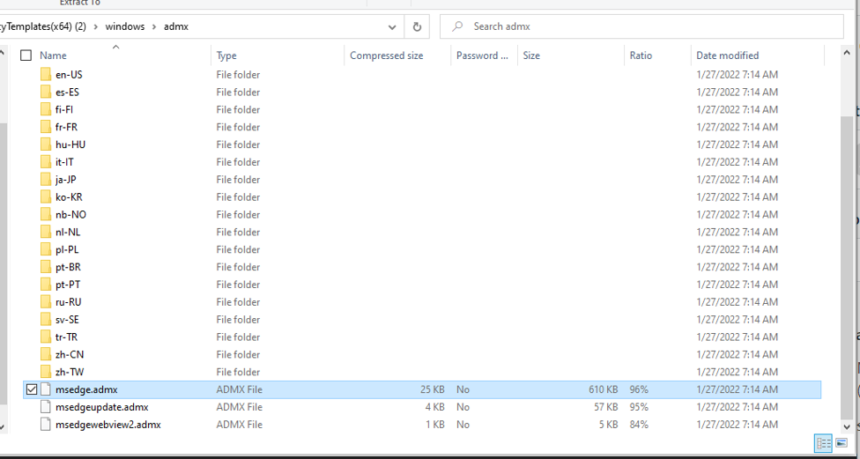Navigate to windows in breadcrumb path
The image size is (860, 459).
pyautogui.click(x=125, y=26)
